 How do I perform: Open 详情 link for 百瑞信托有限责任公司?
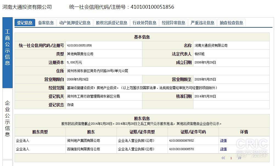[x=223, y=149]
